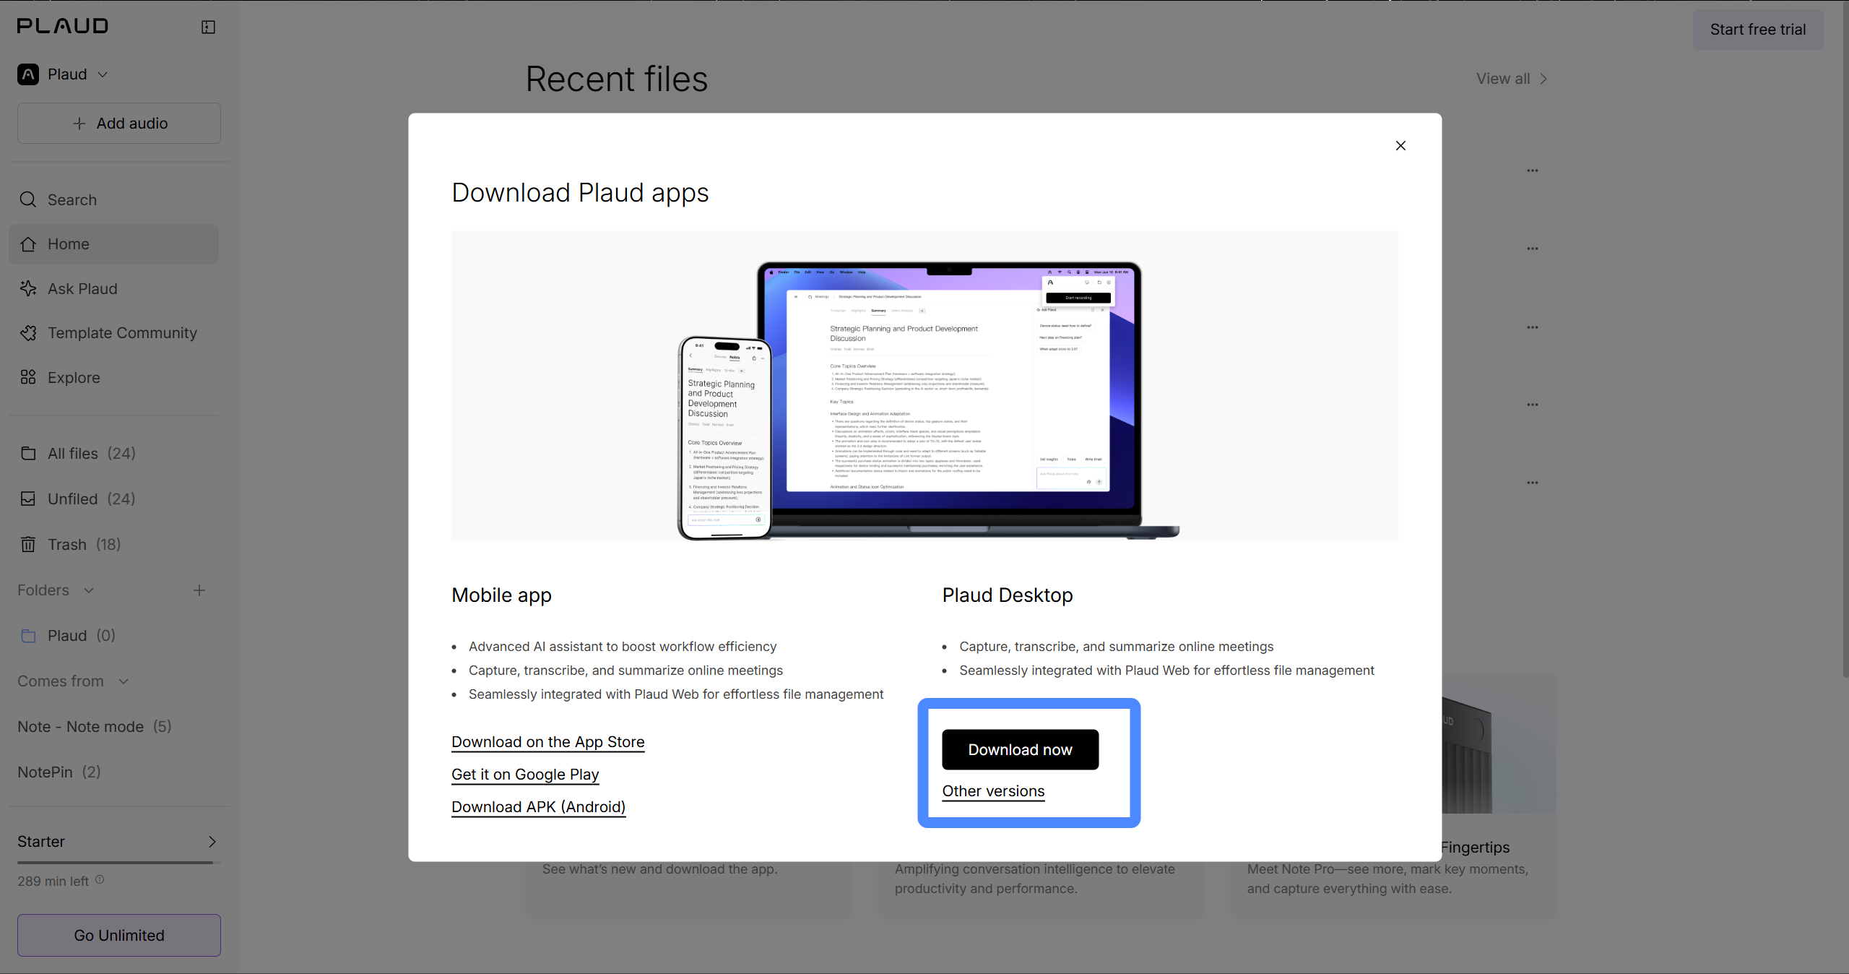Viewport: 1849px width, 974px height.
Task: Select Note - Note mode (5)
Action: coord(95,727)
